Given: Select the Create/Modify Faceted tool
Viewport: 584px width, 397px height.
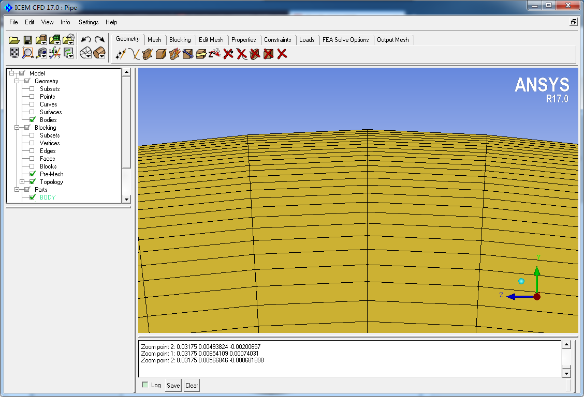Looking at the screenshot, I should point(174,54).
